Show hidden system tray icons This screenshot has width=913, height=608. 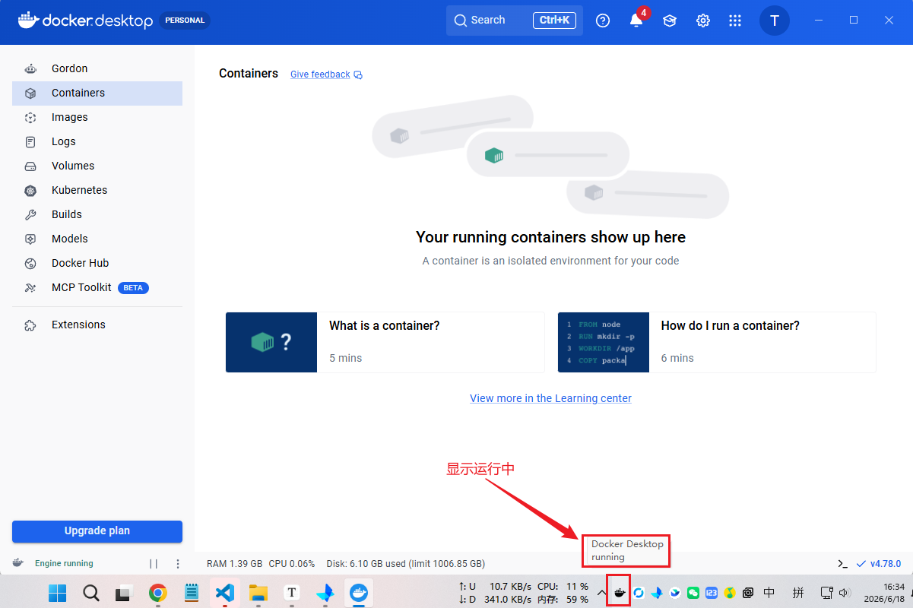[x=602, y=593]
